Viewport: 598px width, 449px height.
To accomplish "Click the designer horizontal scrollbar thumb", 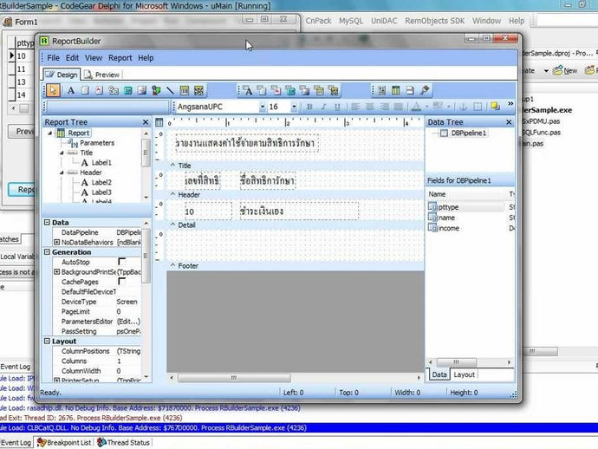I will click(234, 378).
